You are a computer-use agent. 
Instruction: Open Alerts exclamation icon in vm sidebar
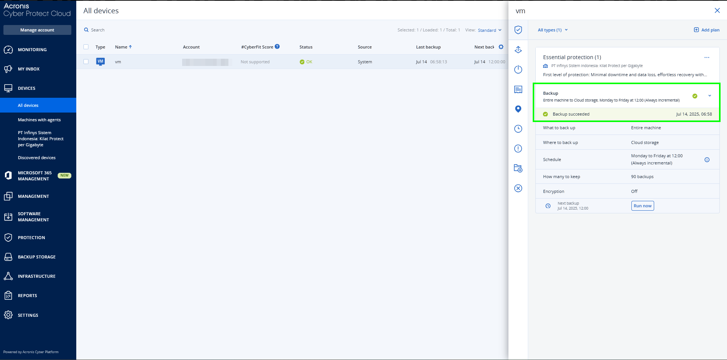click(518, 149)
